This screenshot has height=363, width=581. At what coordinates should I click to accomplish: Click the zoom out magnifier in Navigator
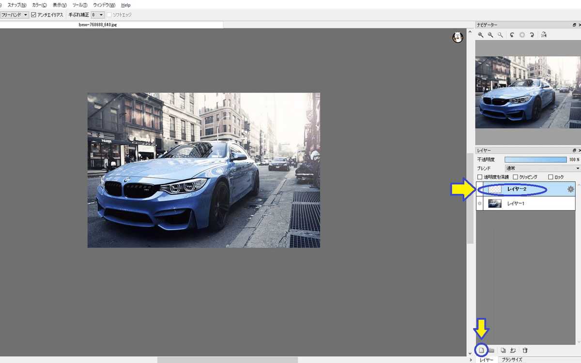point(490,35)
